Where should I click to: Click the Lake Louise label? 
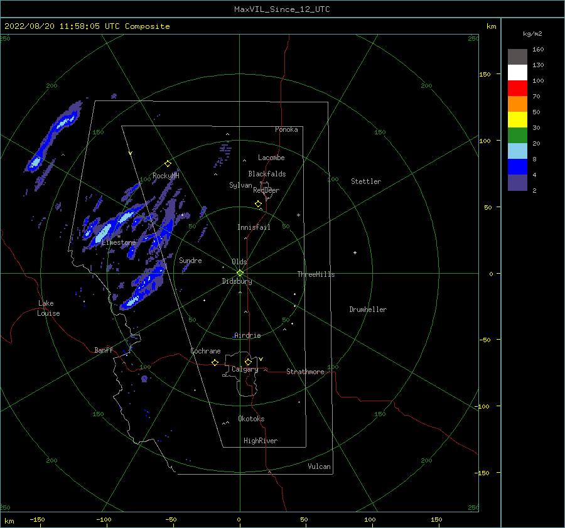point(48,308)
